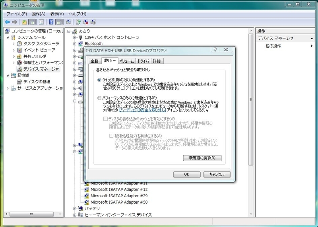
Task: Click the Update driver software green-arrow icon
Action: [78, 22]
